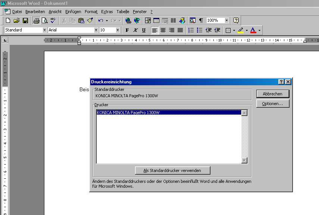Open the Format menu

[91, 12]
